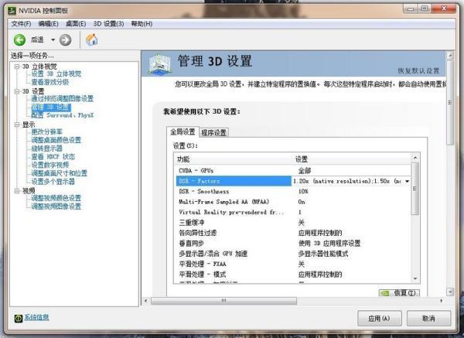The image size is (464, 338).
Task: Select the DSR - Factors row
Action: coord(293,181)
